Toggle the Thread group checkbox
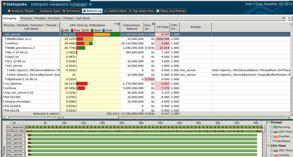This screenshot has width=293, height=157. tap(269, 122)
